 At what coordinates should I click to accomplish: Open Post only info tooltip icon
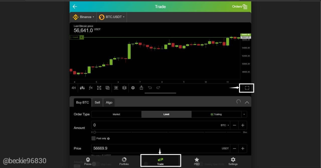(108, 138)
